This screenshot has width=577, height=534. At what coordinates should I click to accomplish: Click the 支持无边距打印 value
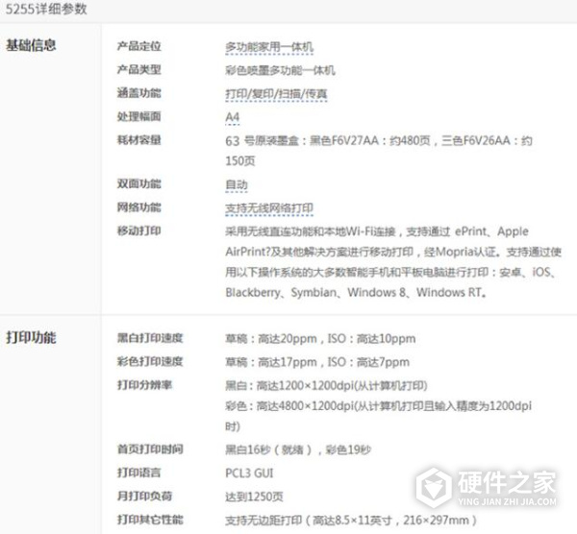(x=351, y=520)
